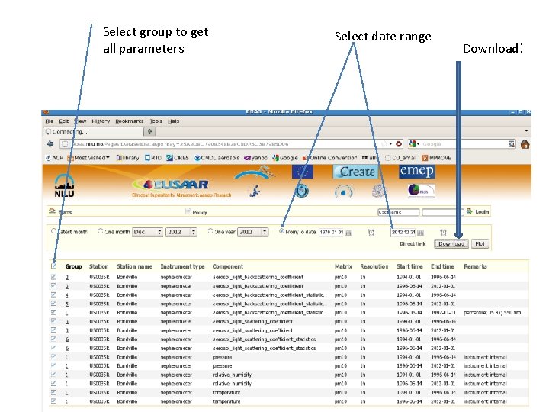Screen dimensions: 549x412
Task: Open the Dec month dropdown
Action: (x=147, y=232)
